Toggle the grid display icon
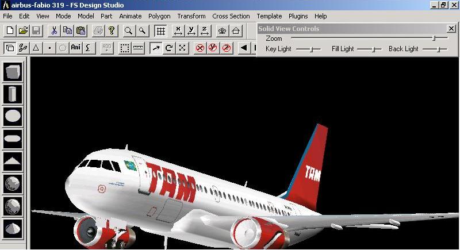The width and height of the screenshot is (460, 250). (160, 31)
